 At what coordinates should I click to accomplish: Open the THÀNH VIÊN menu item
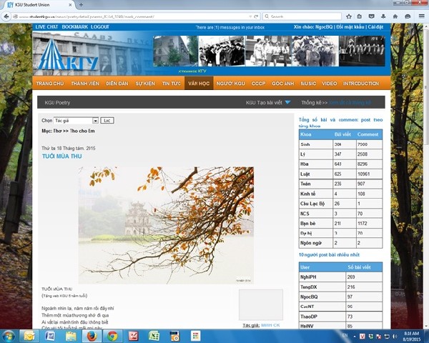(x=85, y=84)
